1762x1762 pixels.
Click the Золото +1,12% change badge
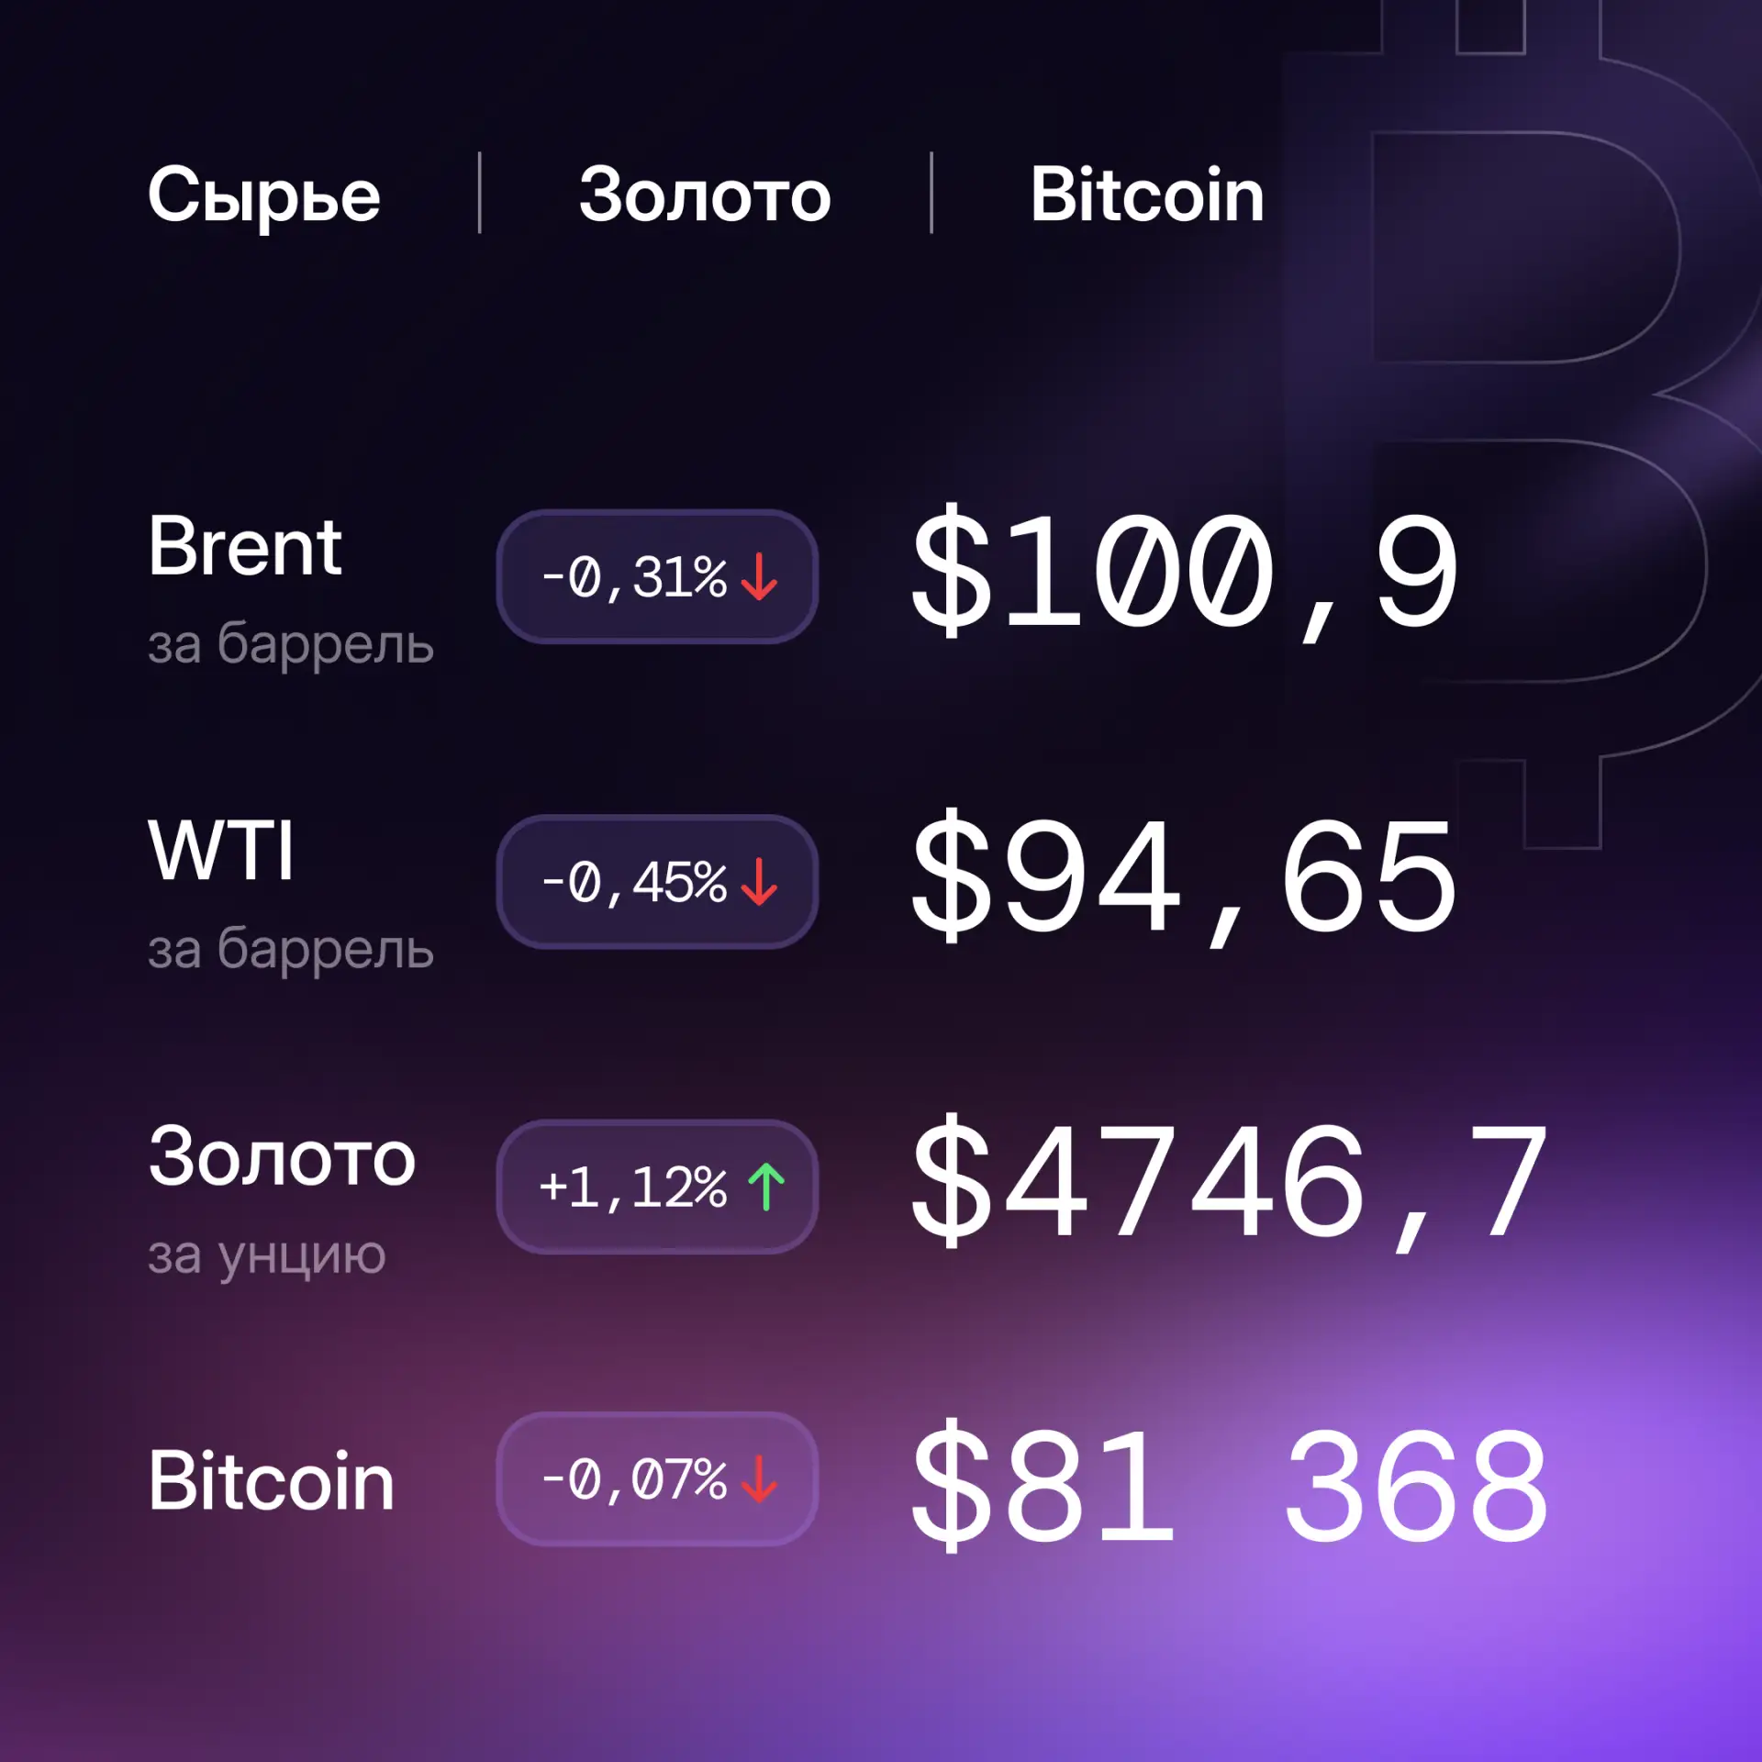click(x=657, y=1187)
